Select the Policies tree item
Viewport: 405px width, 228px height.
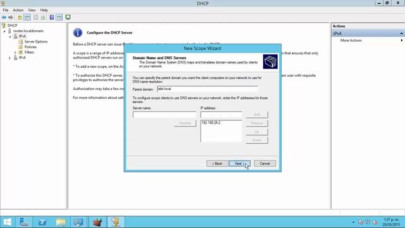tap(30, 47)
